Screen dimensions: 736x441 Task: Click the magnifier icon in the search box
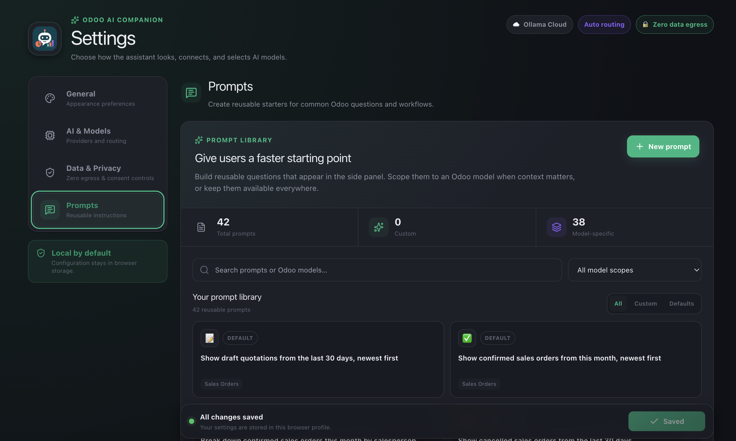click(204, 270)
